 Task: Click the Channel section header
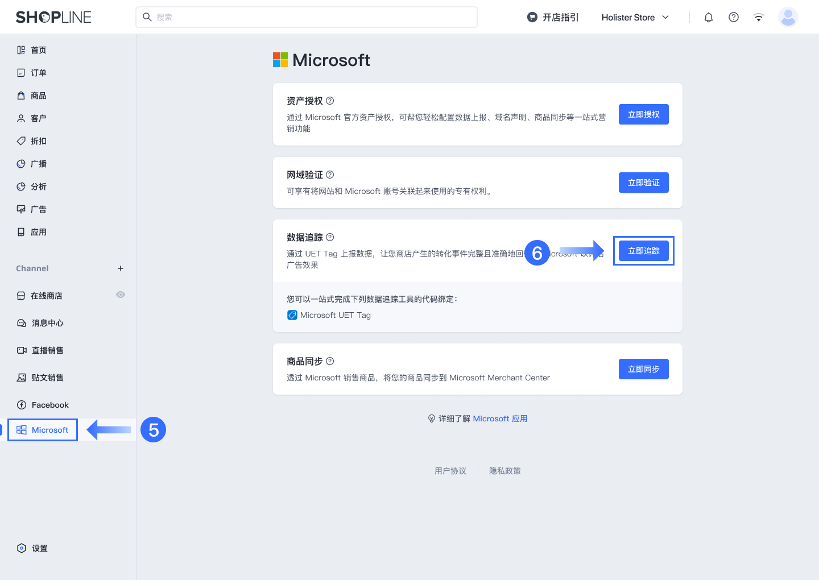pos(32,268)
